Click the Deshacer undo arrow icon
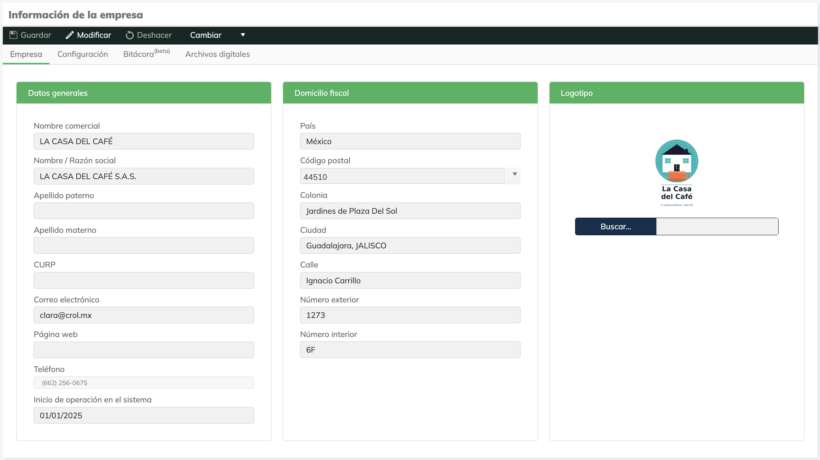 130,35
